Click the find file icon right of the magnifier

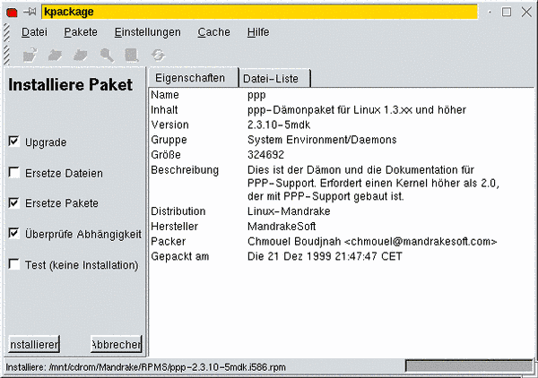132,55
